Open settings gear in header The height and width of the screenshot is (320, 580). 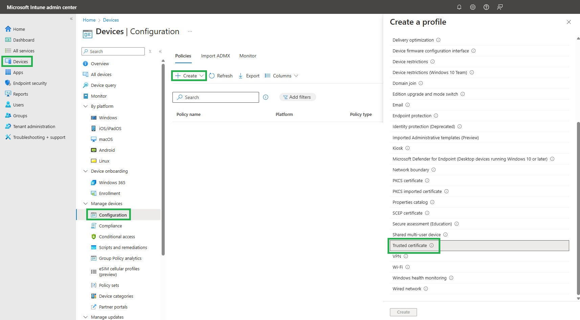(x=472, y=7)
